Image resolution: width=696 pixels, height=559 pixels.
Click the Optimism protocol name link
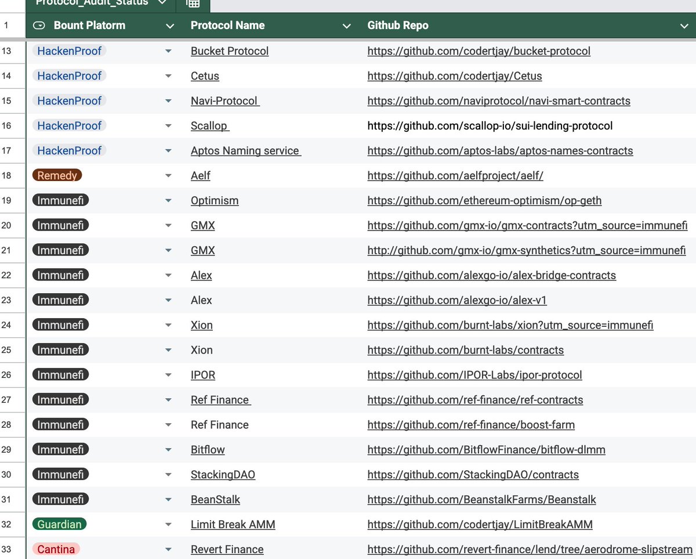point(215,201)
